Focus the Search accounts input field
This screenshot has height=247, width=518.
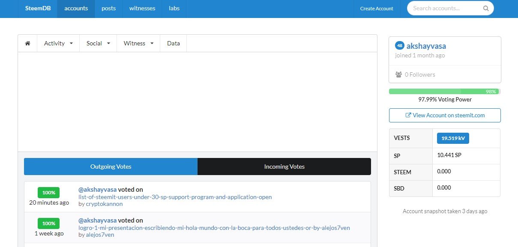pyautogui.click(x=450, y=8)
